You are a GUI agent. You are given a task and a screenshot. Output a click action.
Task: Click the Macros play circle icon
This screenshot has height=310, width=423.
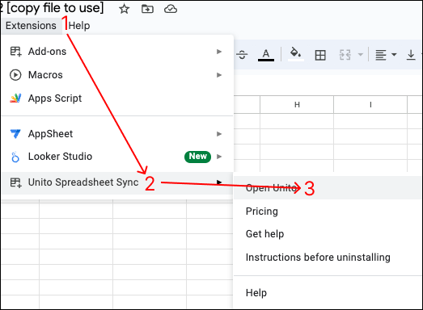15,75
